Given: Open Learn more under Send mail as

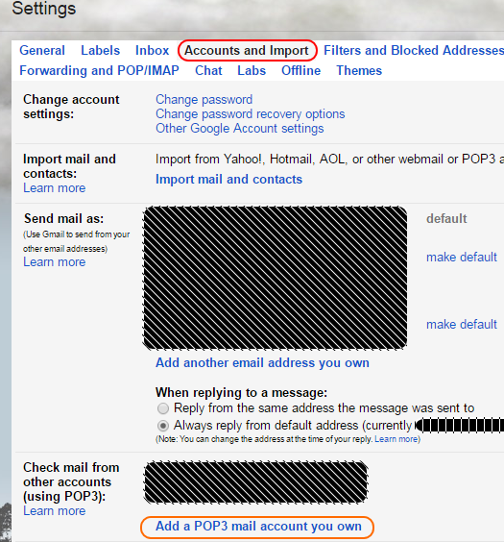Looking at the screenshot, I should (55, 262).
